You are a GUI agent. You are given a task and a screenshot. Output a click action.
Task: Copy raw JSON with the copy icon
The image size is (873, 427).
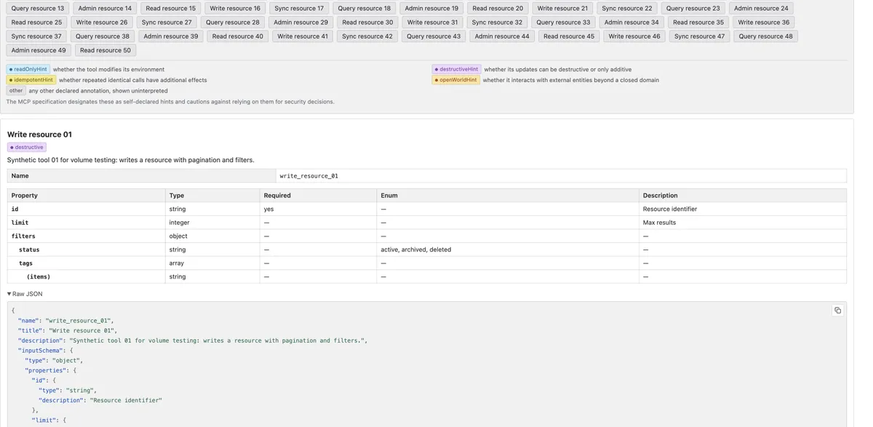pos(837,311)
